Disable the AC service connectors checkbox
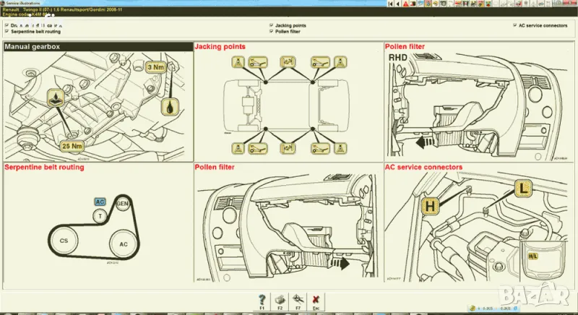Image resolution: width=578 pixels, height=315 pixels. pyautogui.click(x=514, y=25)
